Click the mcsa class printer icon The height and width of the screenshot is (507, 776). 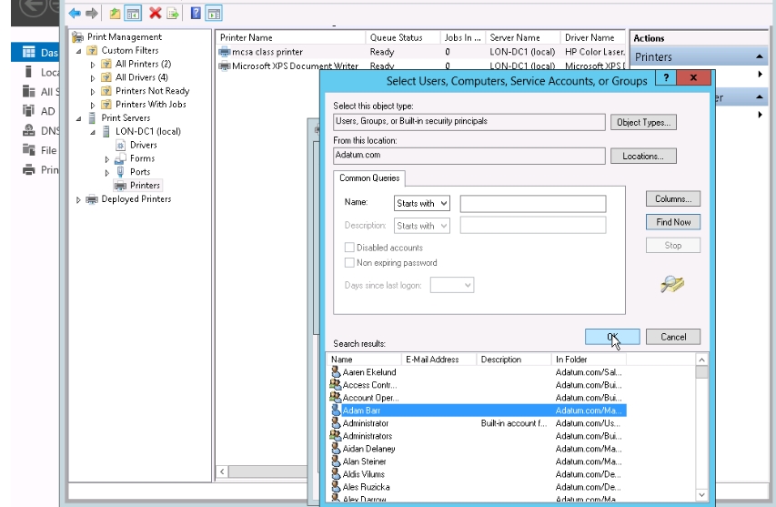pyautogui.click(x=225, y=52)
